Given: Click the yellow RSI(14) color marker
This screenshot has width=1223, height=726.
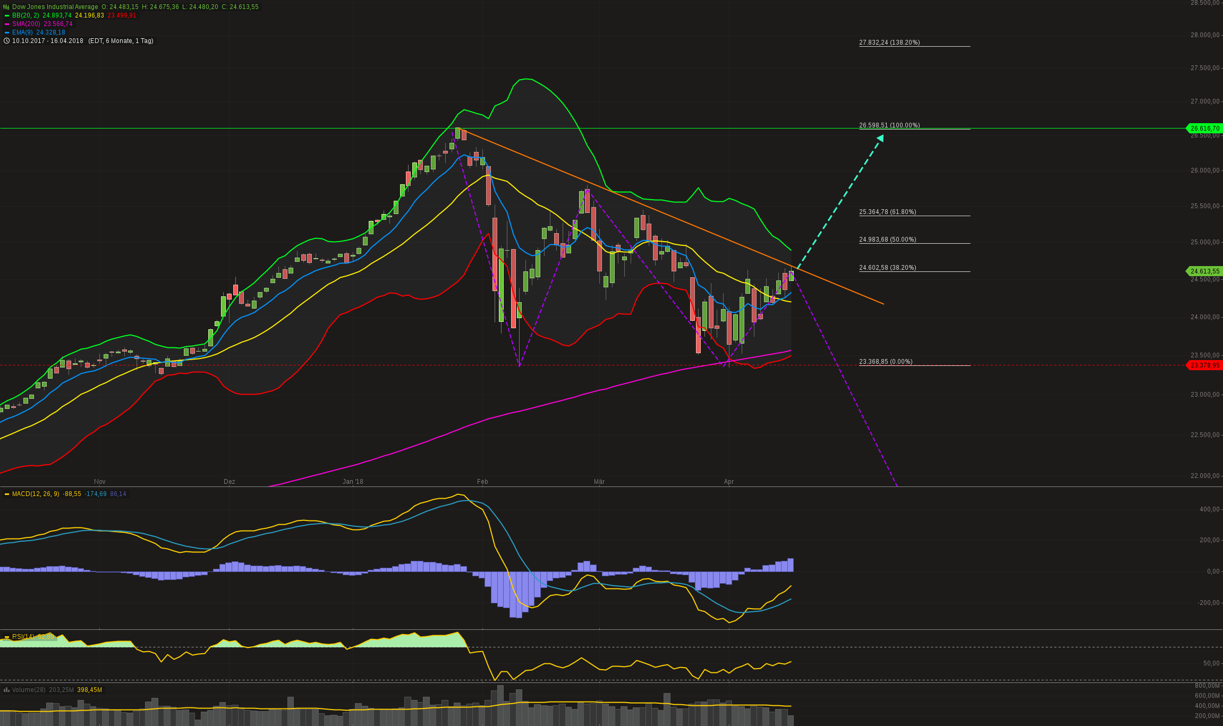Looking at the screenshot, I should (x=7, y=637).
